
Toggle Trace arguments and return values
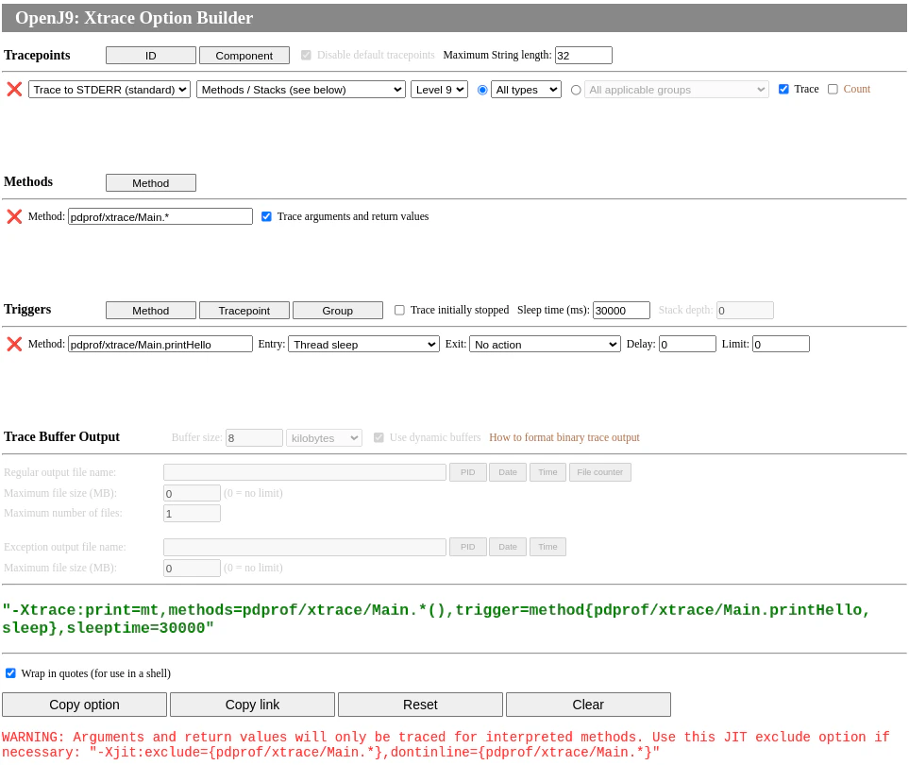pyautogui.click(x=267, y=217)
